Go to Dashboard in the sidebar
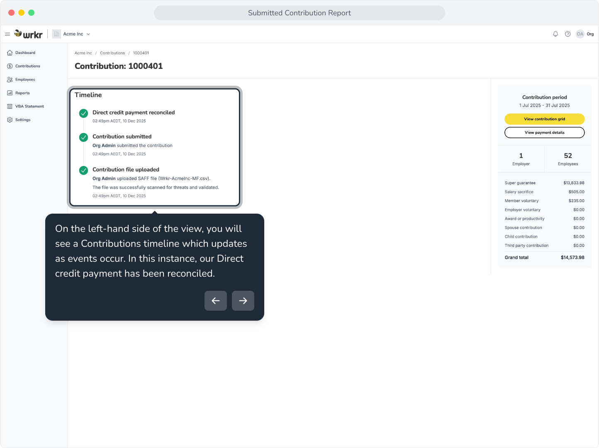 25,53
